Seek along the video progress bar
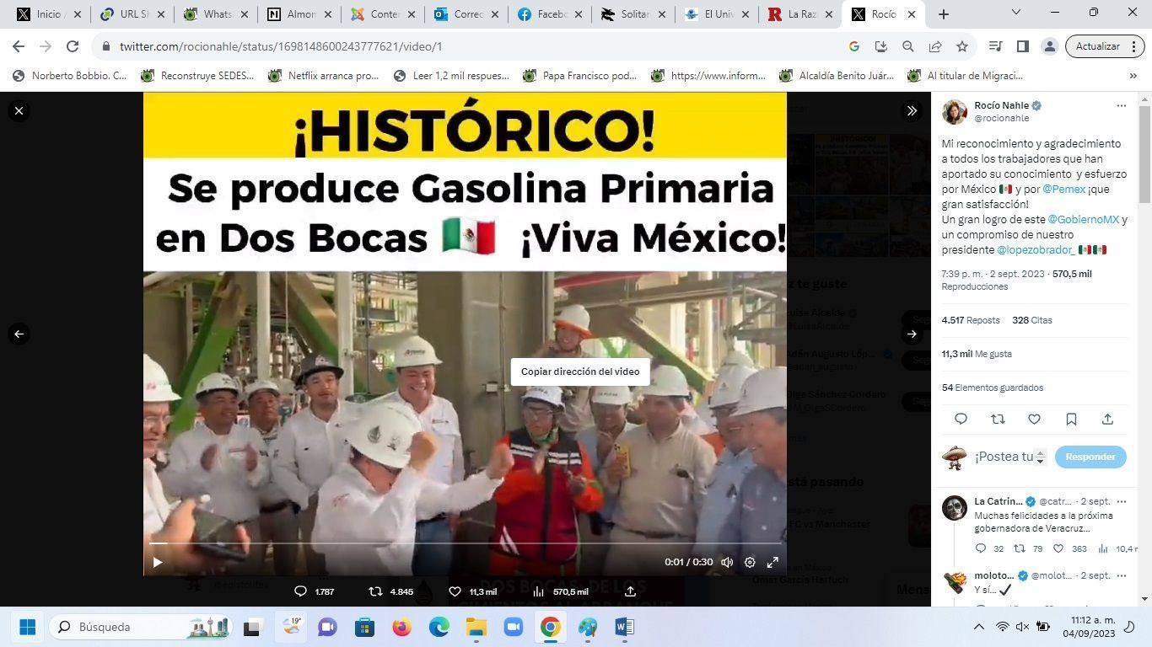The height and width of the screenshot is (647, 1152). (x=465, y=543)
